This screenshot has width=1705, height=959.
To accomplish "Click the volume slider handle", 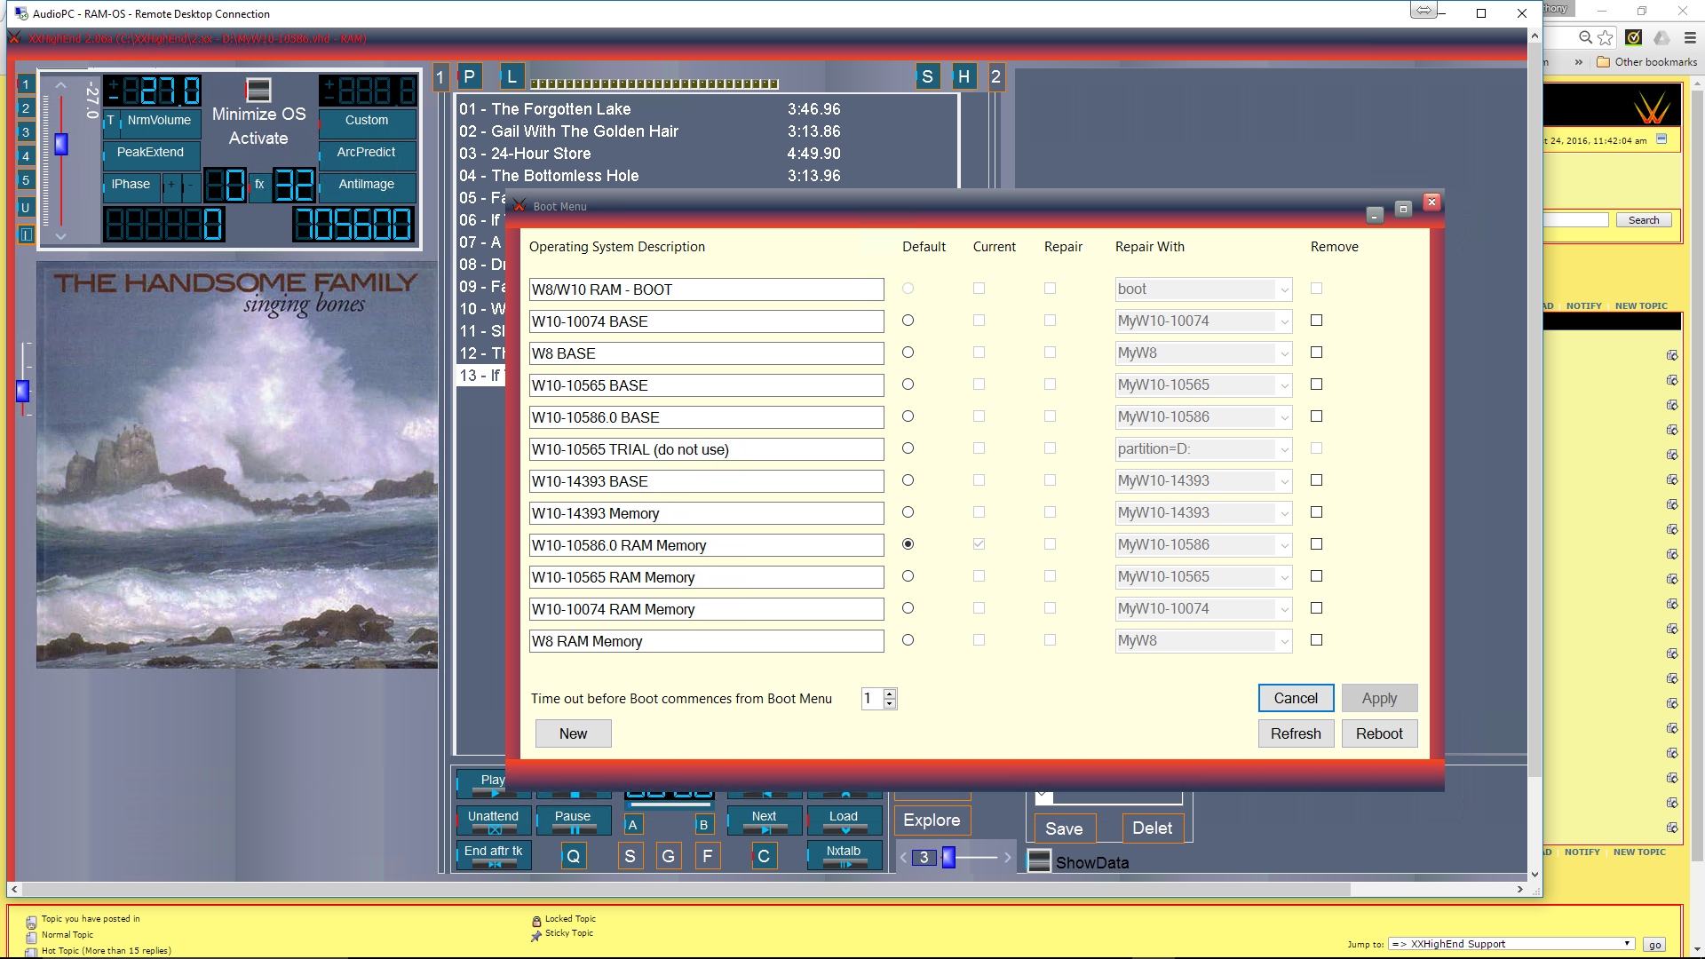I will [61, 144].
